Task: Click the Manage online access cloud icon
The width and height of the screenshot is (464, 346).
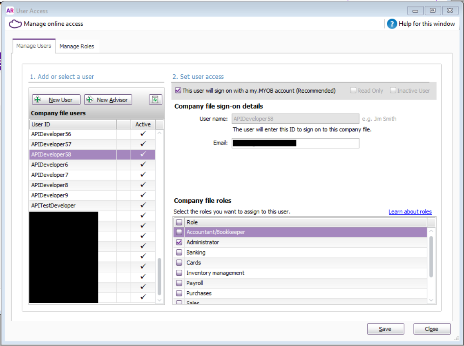Action: point(15,24)
